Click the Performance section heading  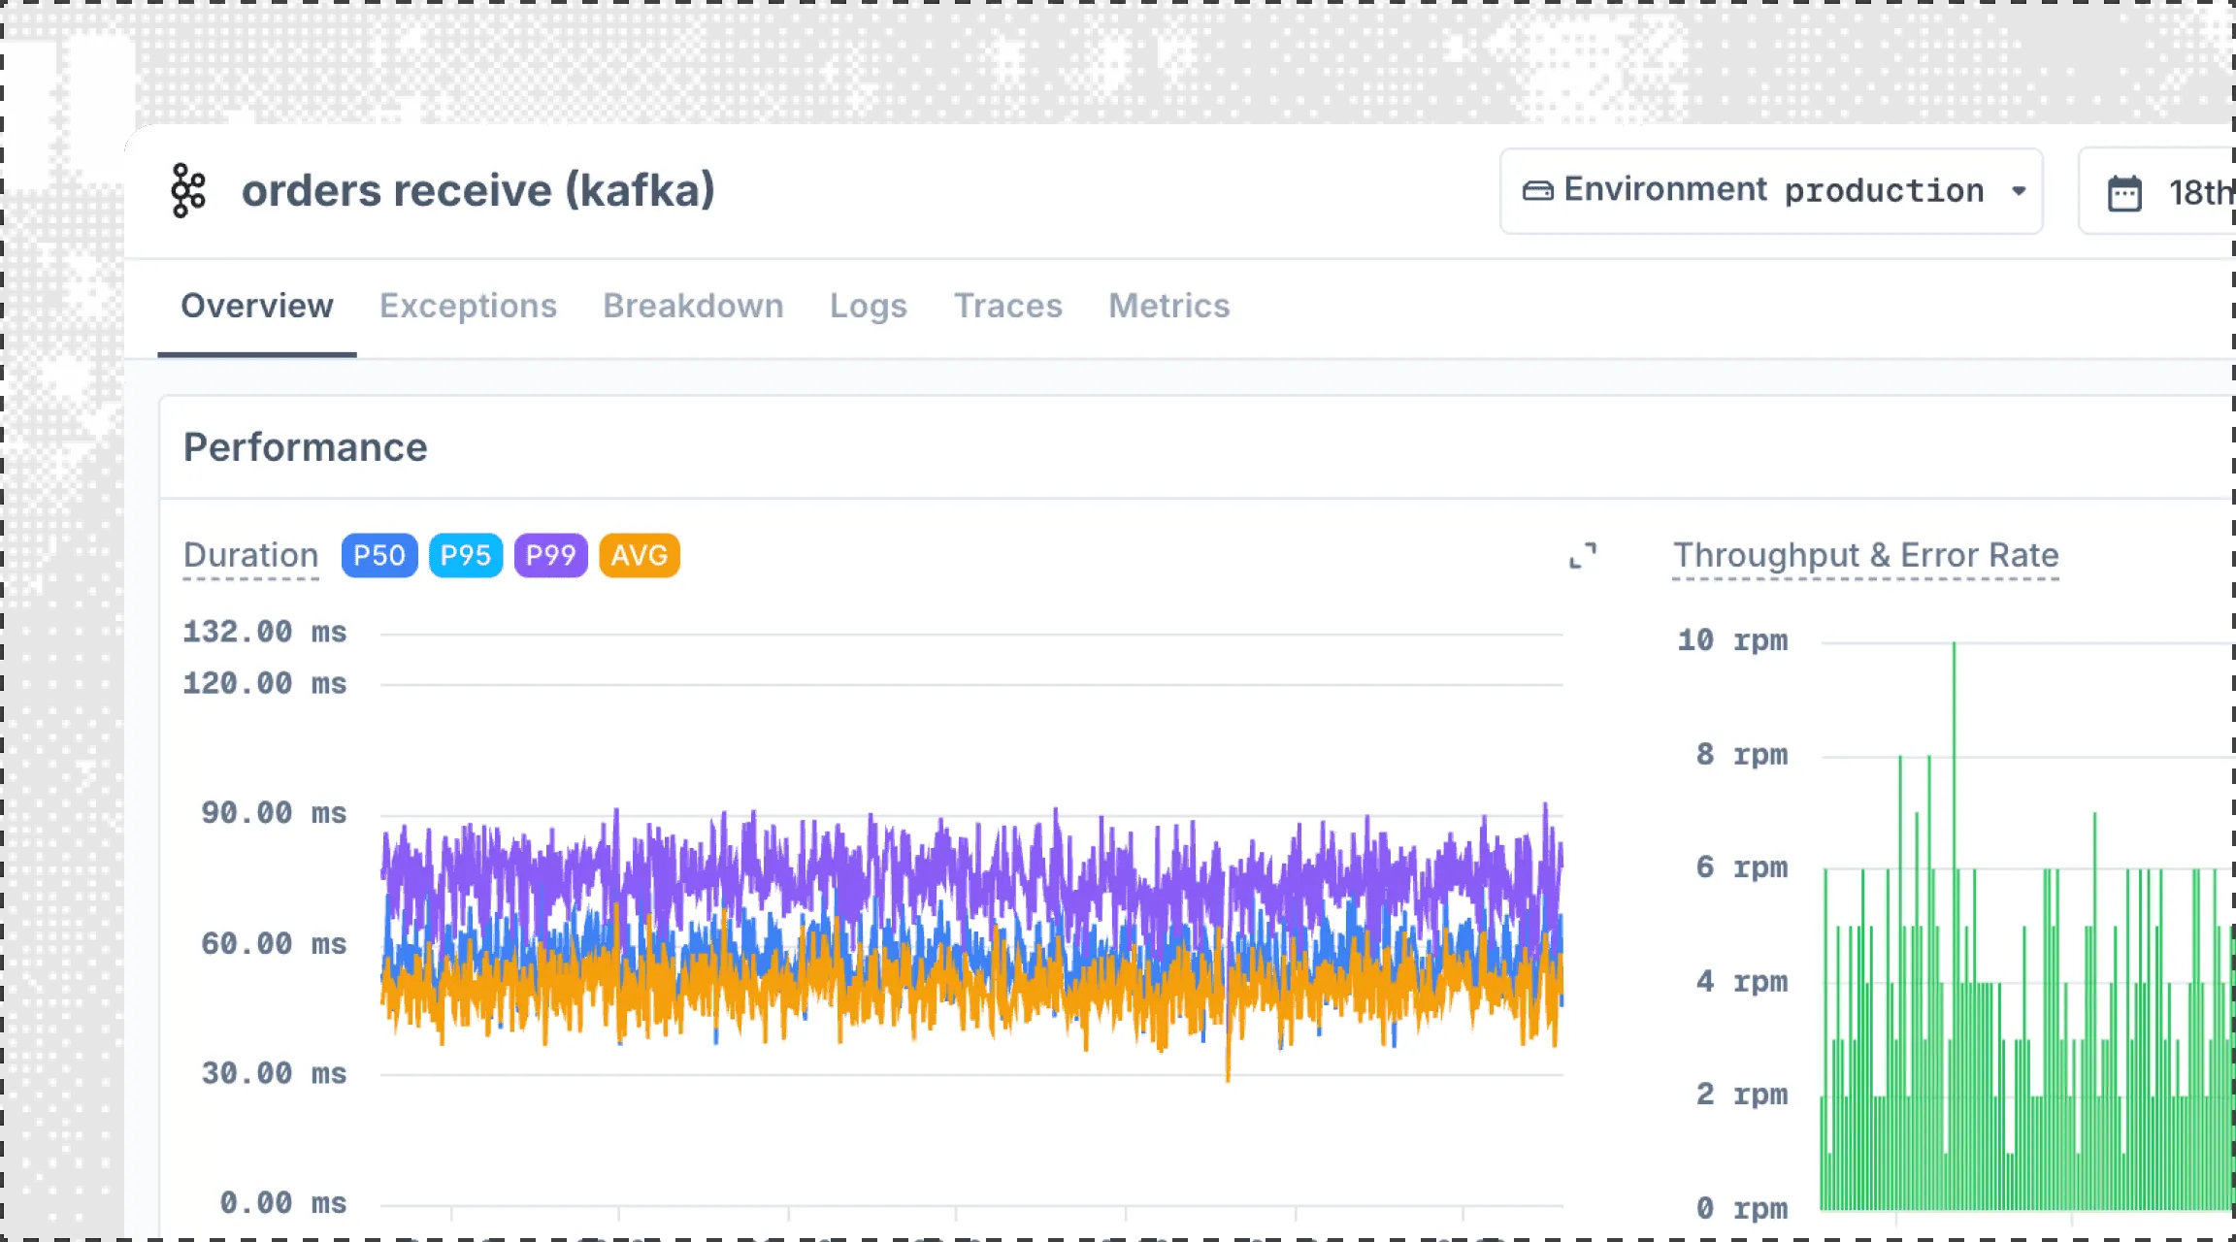[305, 447]
